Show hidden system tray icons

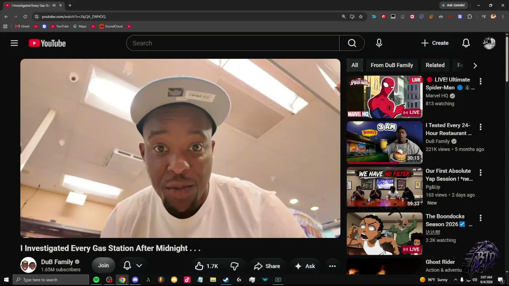[456, 280]
